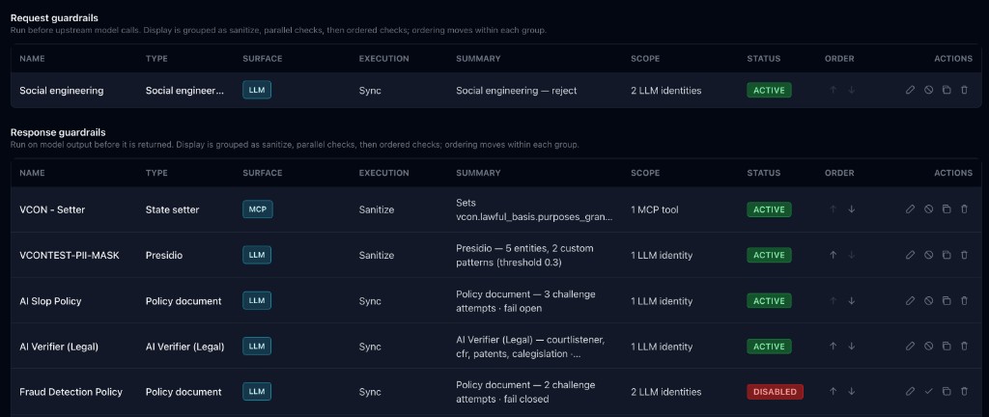The image size is (989, 417).
Task: Click LLM badge in VCONTEST-PII-MASK row
Action: [x=257, y=255]
